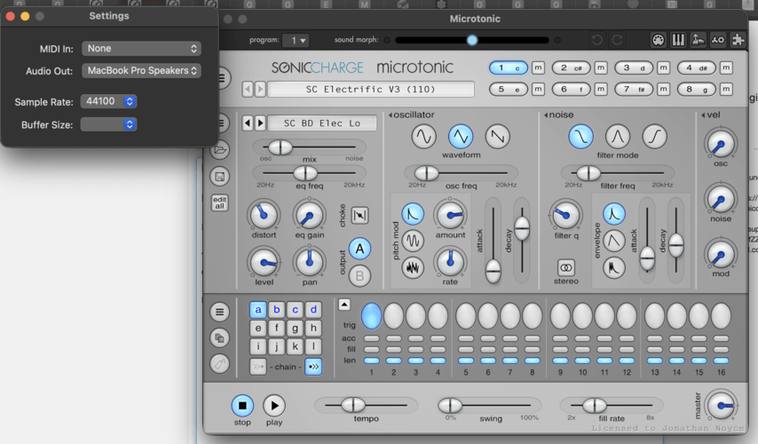The height and width of the screenshot is (444, 758).
Task: Select pattern b
Action: point(277,310)
